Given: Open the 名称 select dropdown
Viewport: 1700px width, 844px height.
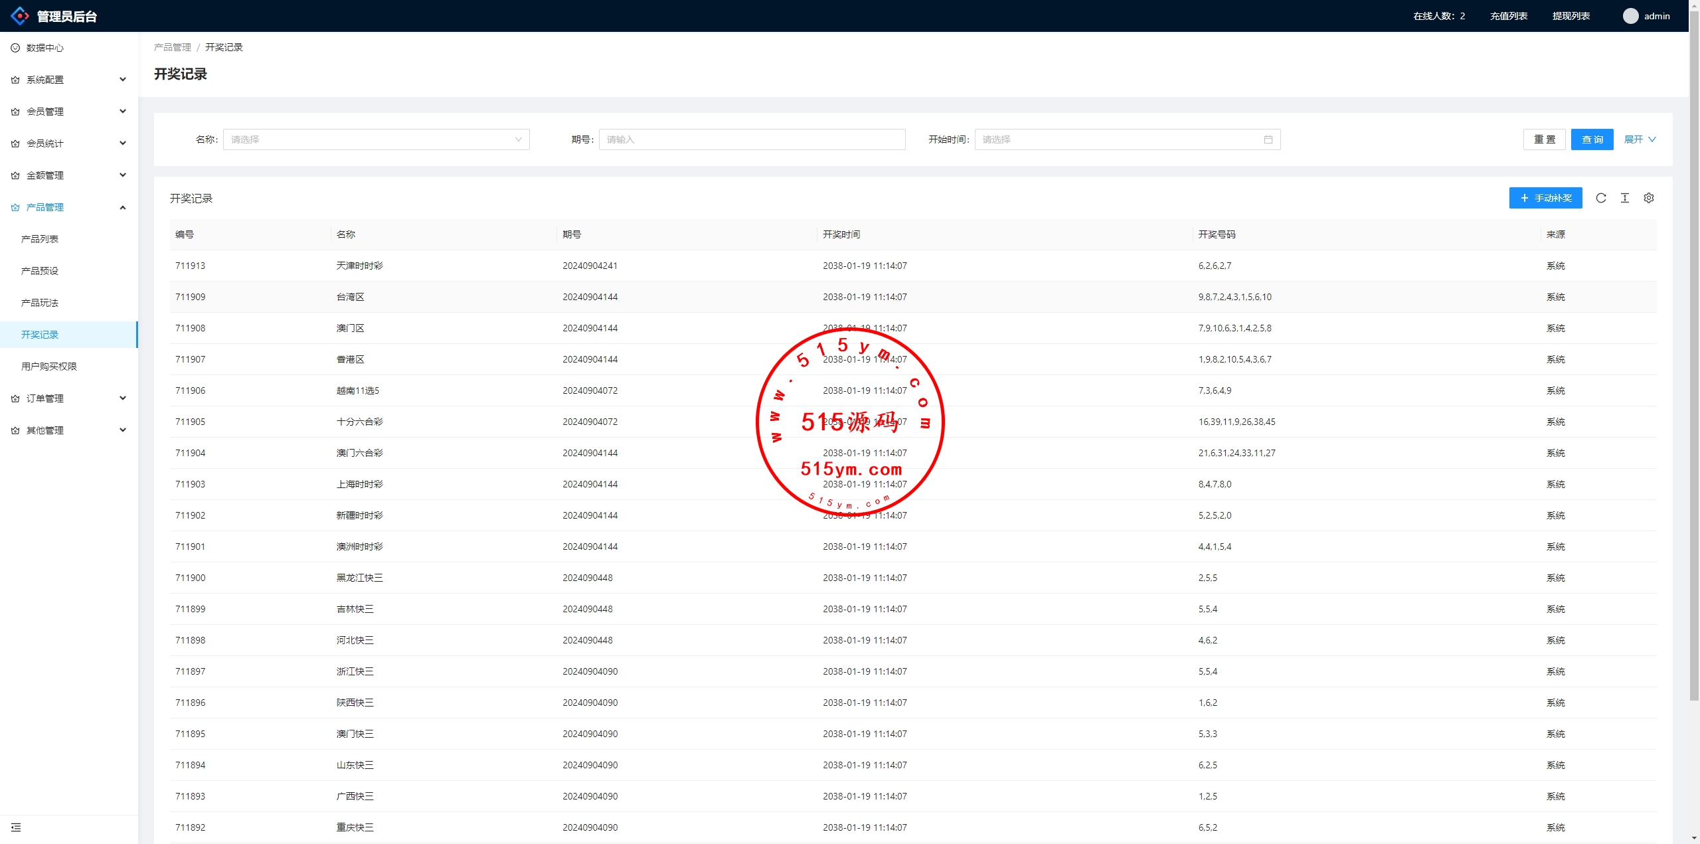Looking at the screenshot, I should click(376, 139).
